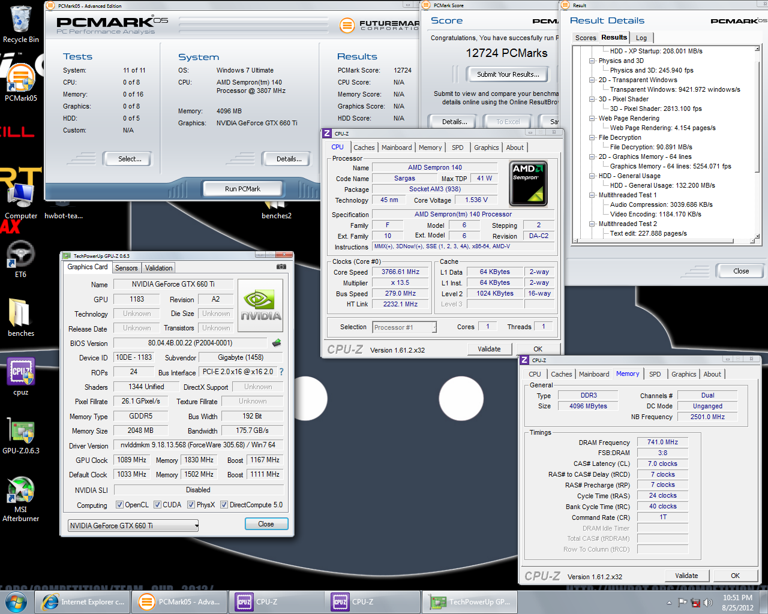Click the Core Speed value 3766.61 MHz
The height and width of the screenshot is (614, 768).
pyautogui.click(x=401, y=272)
